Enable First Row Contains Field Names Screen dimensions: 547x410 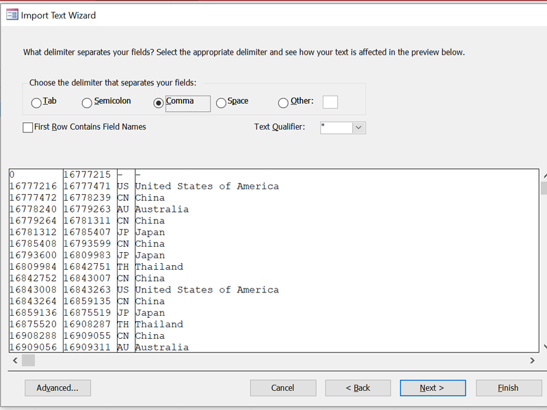(28, 127)
